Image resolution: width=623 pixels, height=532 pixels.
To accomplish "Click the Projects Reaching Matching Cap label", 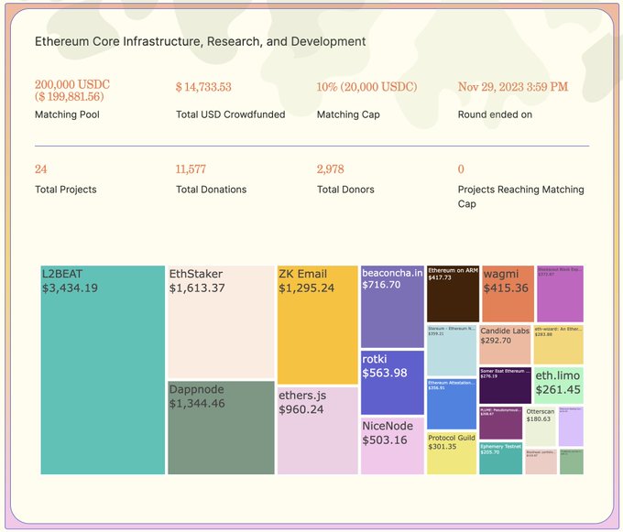I will 521,197.
